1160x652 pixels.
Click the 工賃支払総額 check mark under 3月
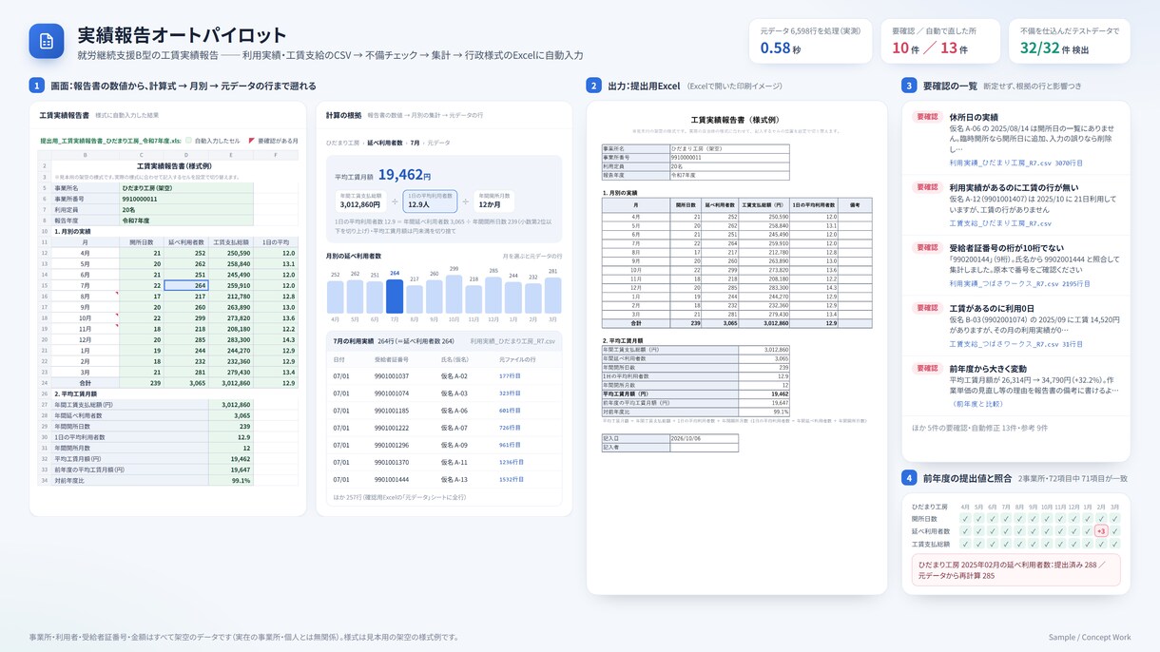(x=1114, y=544)
